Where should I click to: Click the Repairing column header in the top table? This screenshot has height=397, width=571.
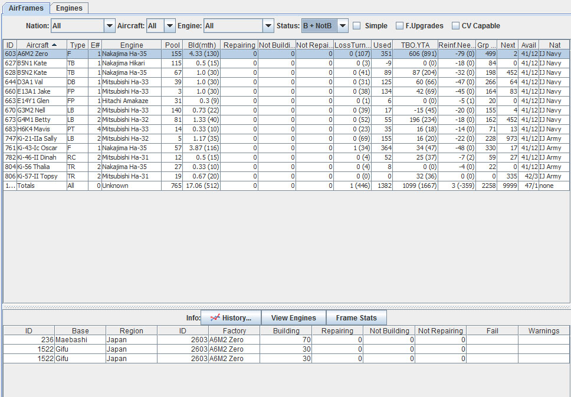(239, 45)
